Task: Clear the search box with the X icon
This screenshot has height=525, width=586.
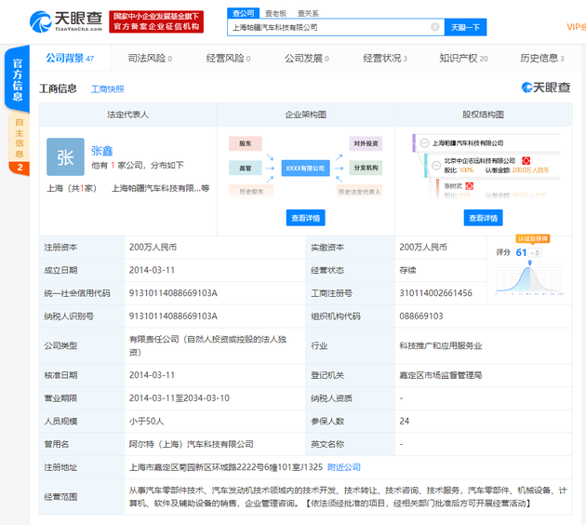Action: [434, 27]
